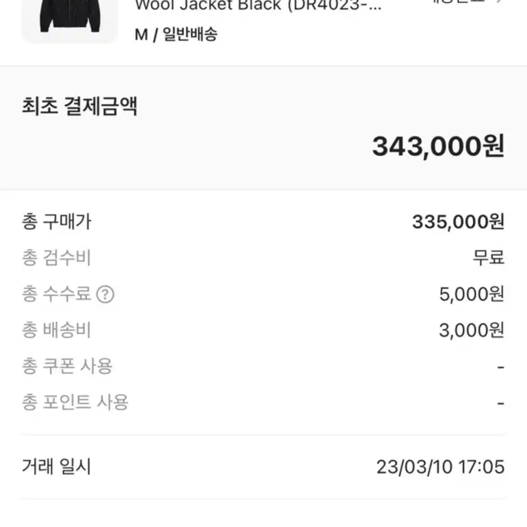Tap the 총 포인트 사용 row label

[x=75, y=402]
